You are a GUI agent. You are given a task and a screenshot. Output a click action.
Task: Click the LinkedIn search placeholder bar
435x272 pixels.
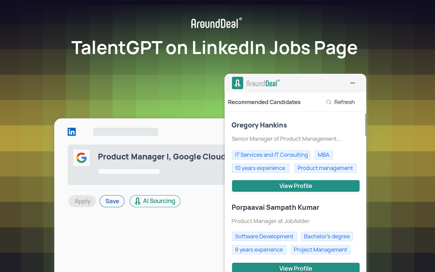[x=126, y=132]
